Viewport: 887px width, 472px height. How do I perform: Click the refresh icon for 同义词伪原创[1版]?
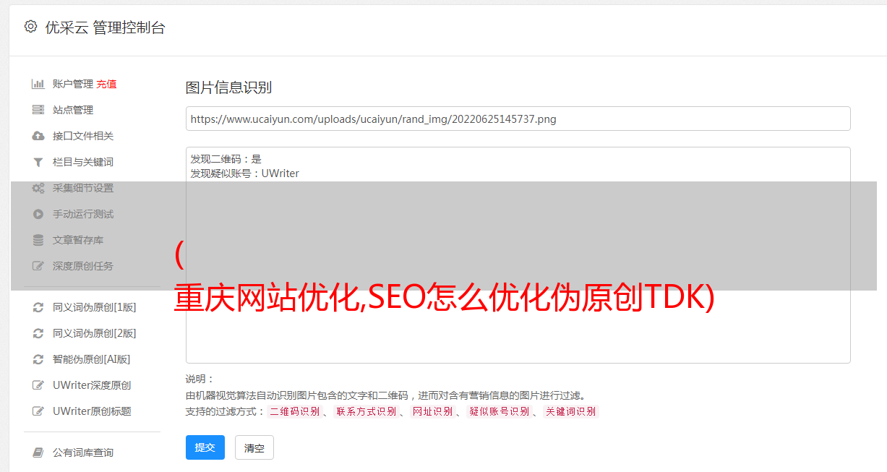click(38, 307)
